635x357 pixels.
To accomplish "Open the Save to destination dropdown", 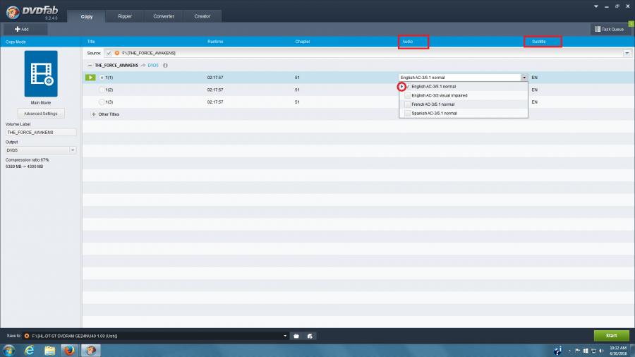I will (x=285, y=336).
